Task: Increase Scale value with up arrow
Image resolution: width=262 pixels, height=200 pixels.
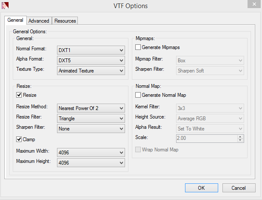Action: [240, 136]
